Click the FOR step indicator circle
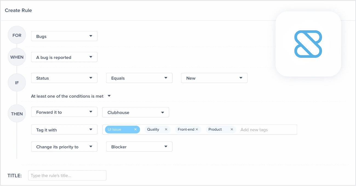This screenshot has height=186, width=356. (17, 35)
